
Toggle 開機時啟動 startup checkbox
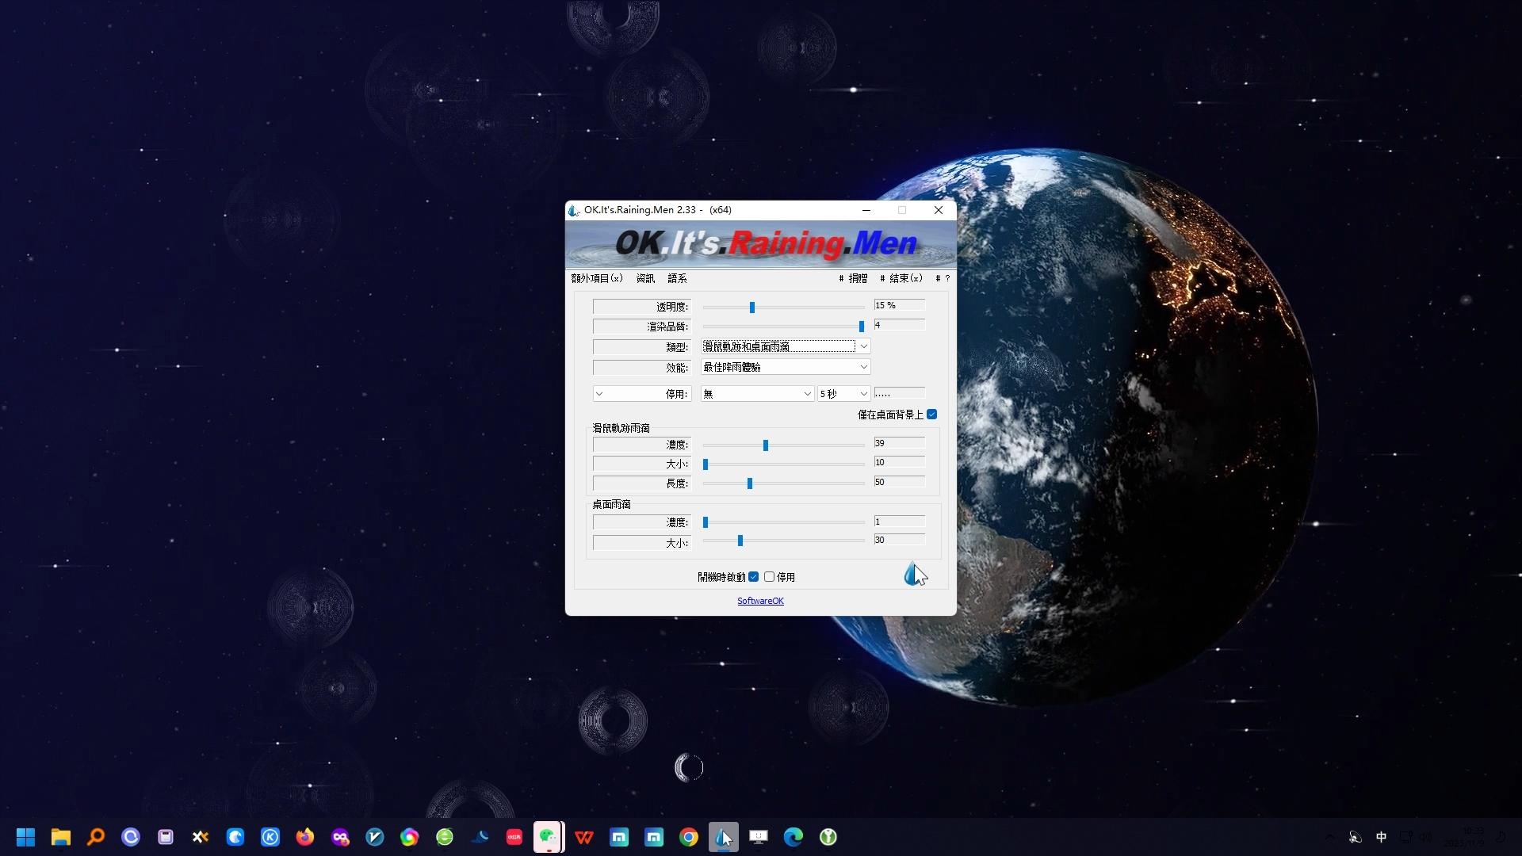pos(752,576)
